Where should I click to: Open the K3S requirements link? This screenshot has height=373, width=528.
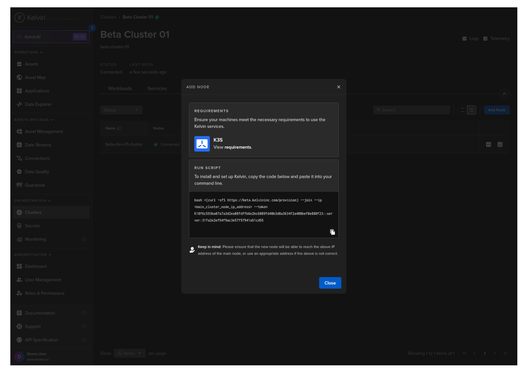(238, 147)
